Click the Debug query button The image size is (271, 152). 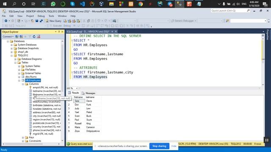(x=67, y=26)
